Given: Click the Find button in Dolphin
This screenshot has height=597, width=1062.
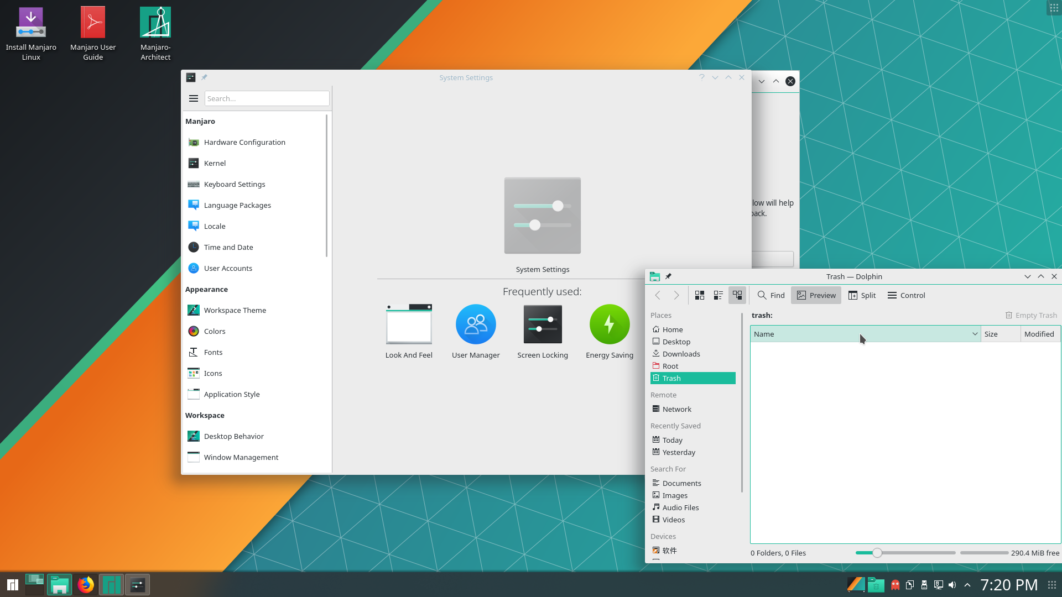Looking at the screenshot, I should point(771,295).
